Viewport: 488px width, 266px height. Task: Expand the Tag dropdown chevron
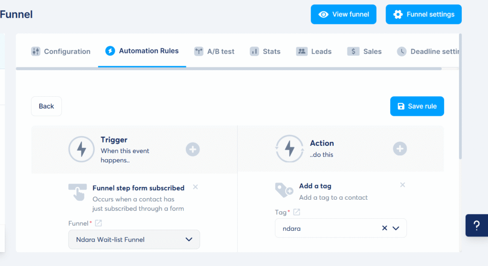click(x=396, y=228)
